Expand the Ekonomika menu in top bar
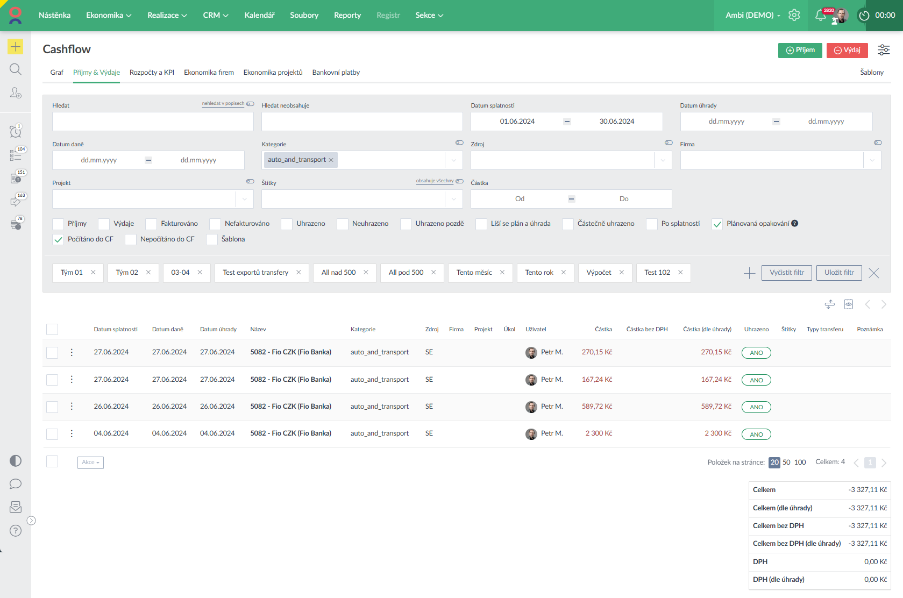 point(109,15)
